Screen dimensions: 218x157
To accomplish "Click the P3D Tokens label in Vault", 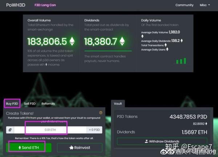I will pyautogui.click(x=127, y=117).
